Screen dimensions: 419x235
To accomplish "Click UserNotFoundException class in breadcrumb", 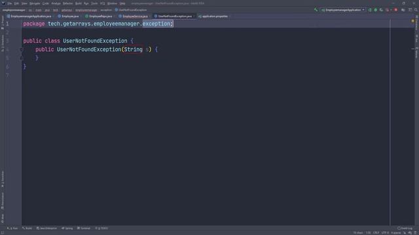I will [131, 10].
